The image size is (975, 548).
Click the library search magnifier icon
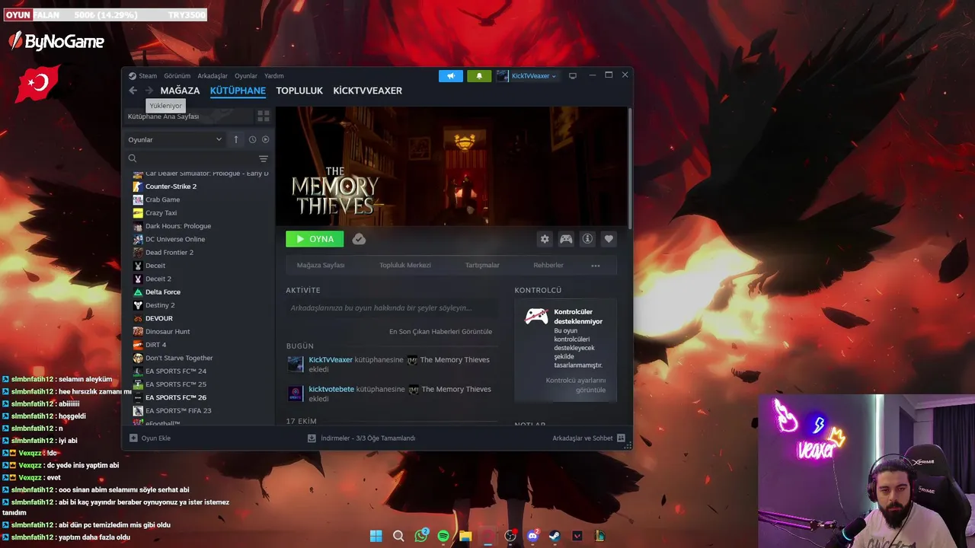pos(133,158)
